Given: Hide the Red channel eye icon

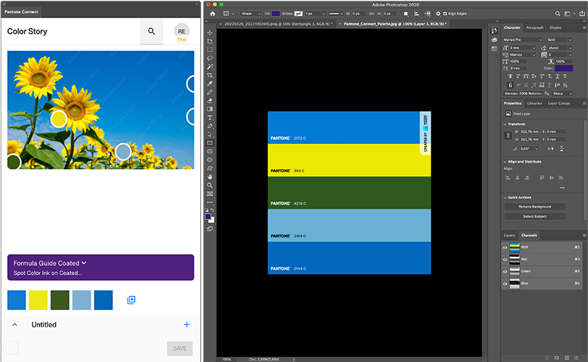Looking at the screenshot, I should (x=505, y=259).
